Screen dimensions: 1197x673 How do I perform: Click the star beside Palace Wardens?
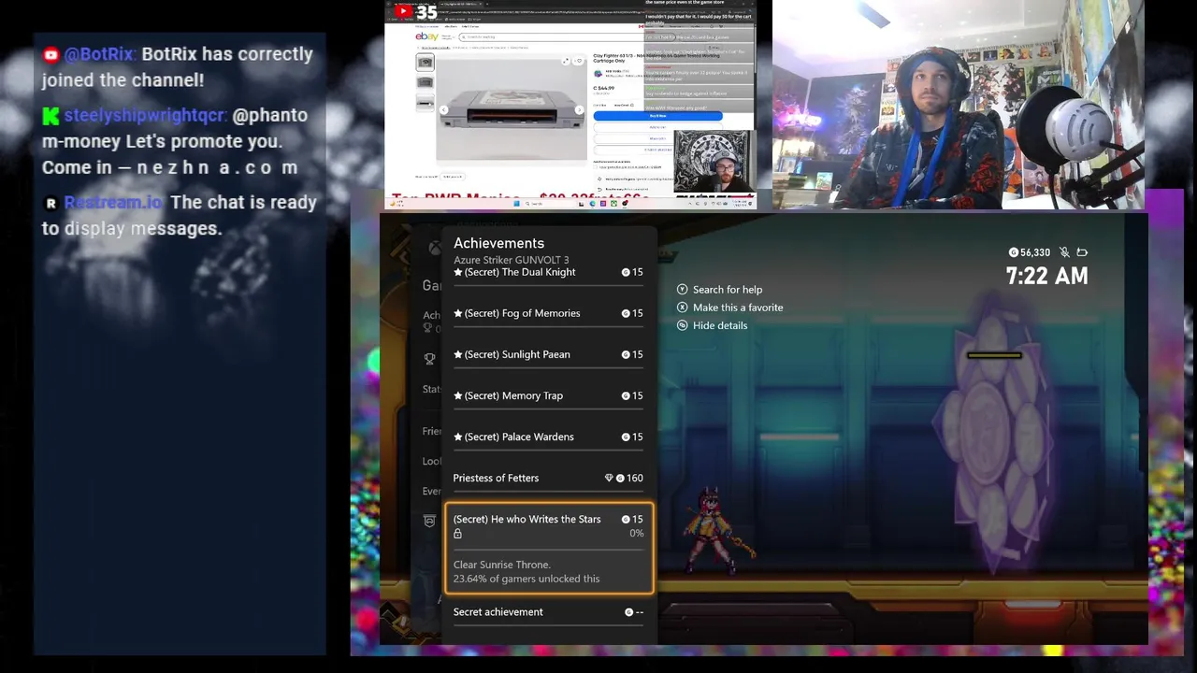tap(458, 437)
